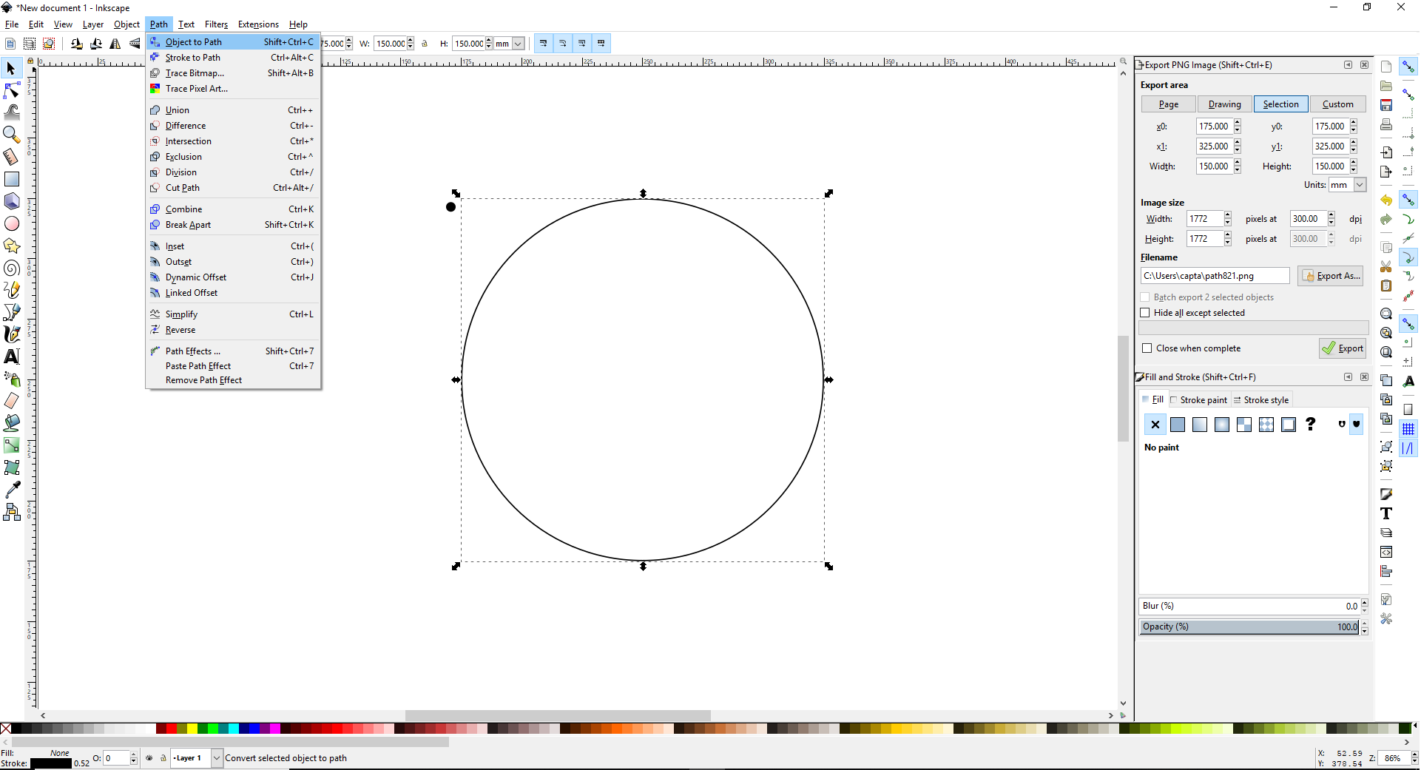Screen dimensions: 1421x770
Task: Select the Rectangle tool
Action: tap(11, 179)
